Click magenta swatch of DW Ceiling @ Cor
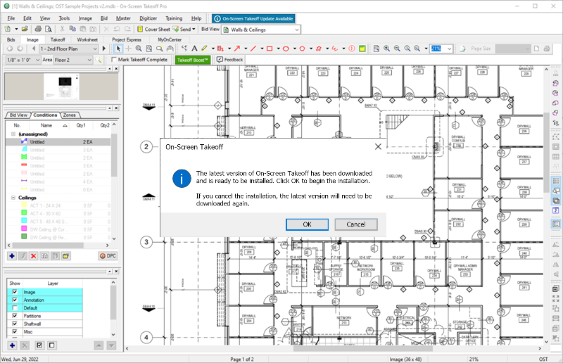The height and width of the screenshot is (363, 563). coord(24,229)
